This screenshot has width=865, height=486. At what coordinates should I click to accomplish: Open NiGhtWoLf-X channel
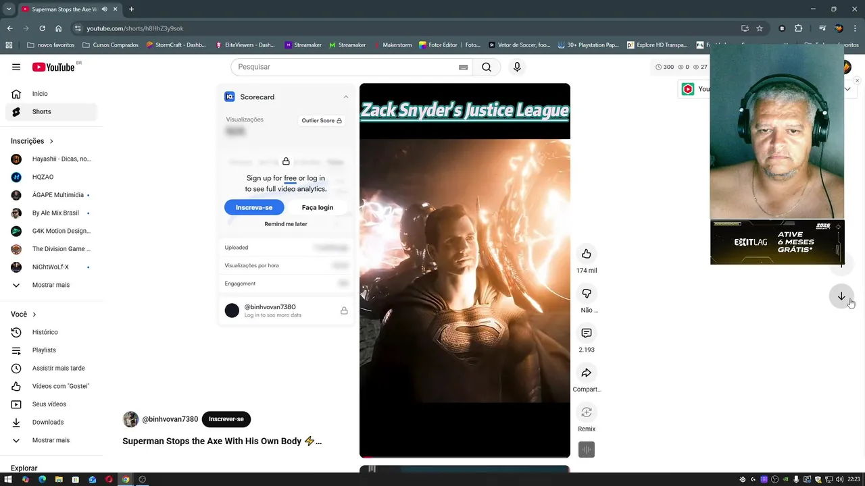coord(51,267)
